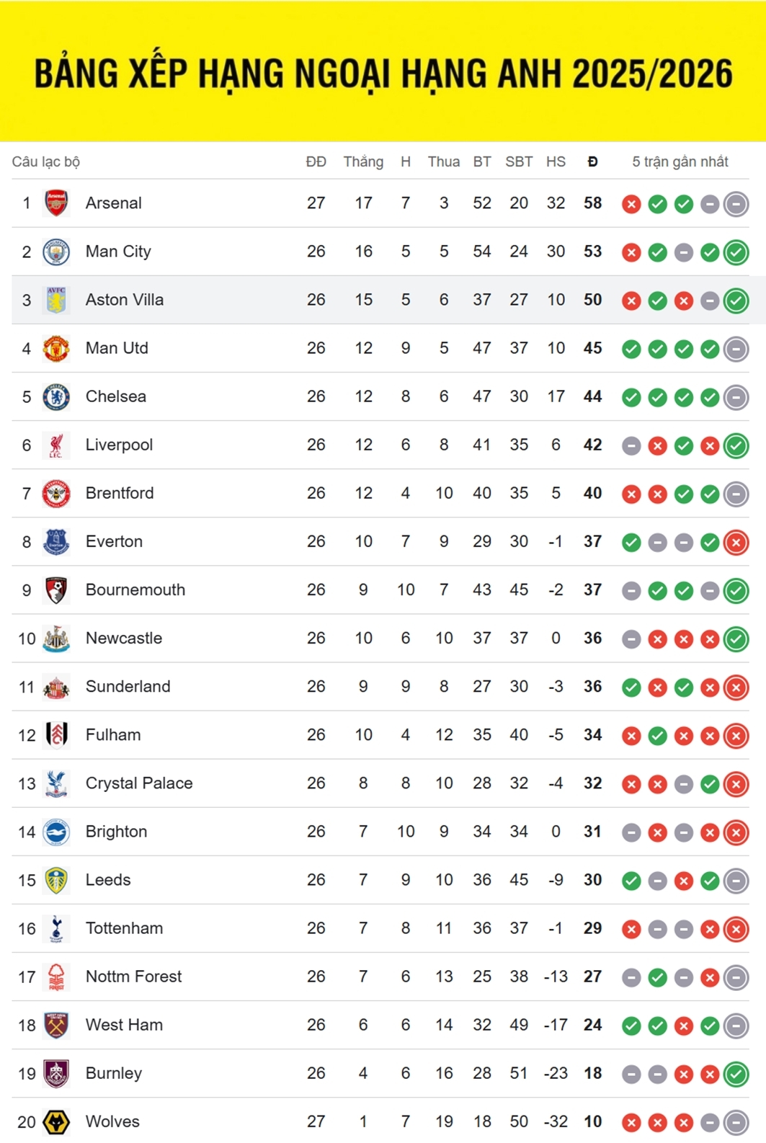This screenshot has width=766, height=1143.
Task: Click the Brighton club logo
Action: (x=56, y=832)
